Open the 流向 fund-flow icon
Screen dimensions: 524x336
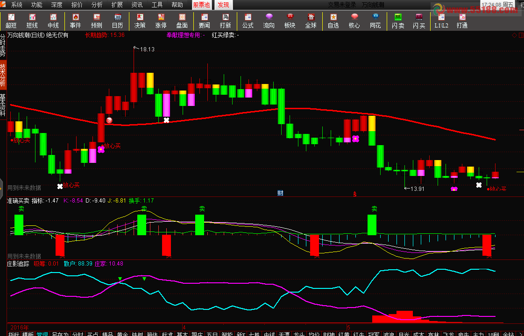click(x=269, y=21)
